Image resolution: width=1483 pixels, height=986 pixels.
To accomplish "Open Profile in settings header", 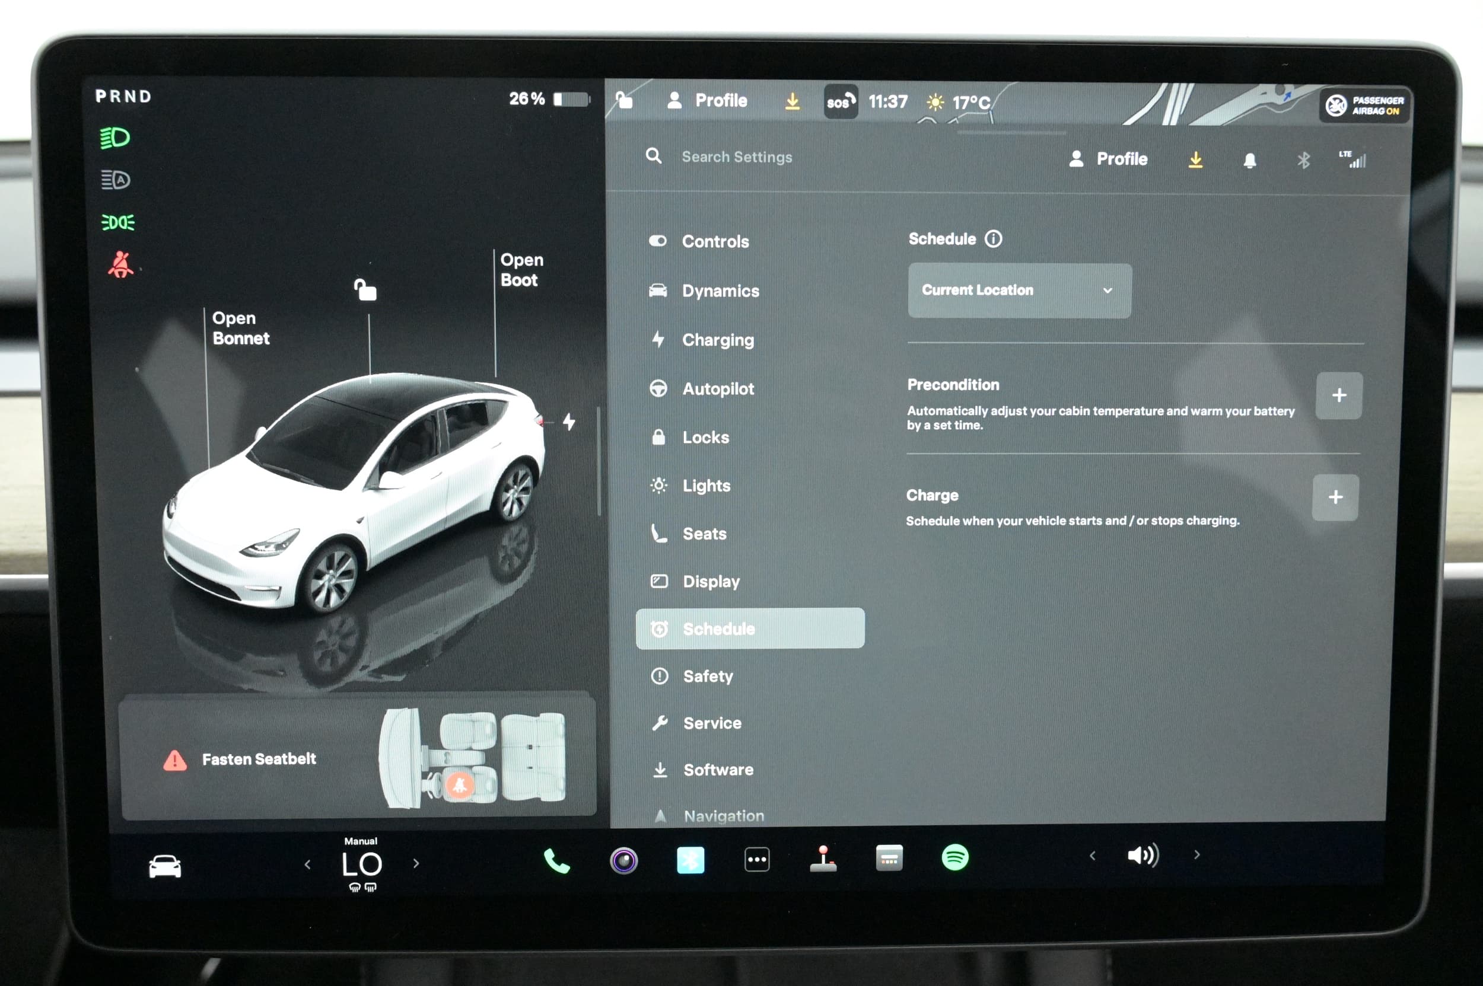I will [1108, 159].
